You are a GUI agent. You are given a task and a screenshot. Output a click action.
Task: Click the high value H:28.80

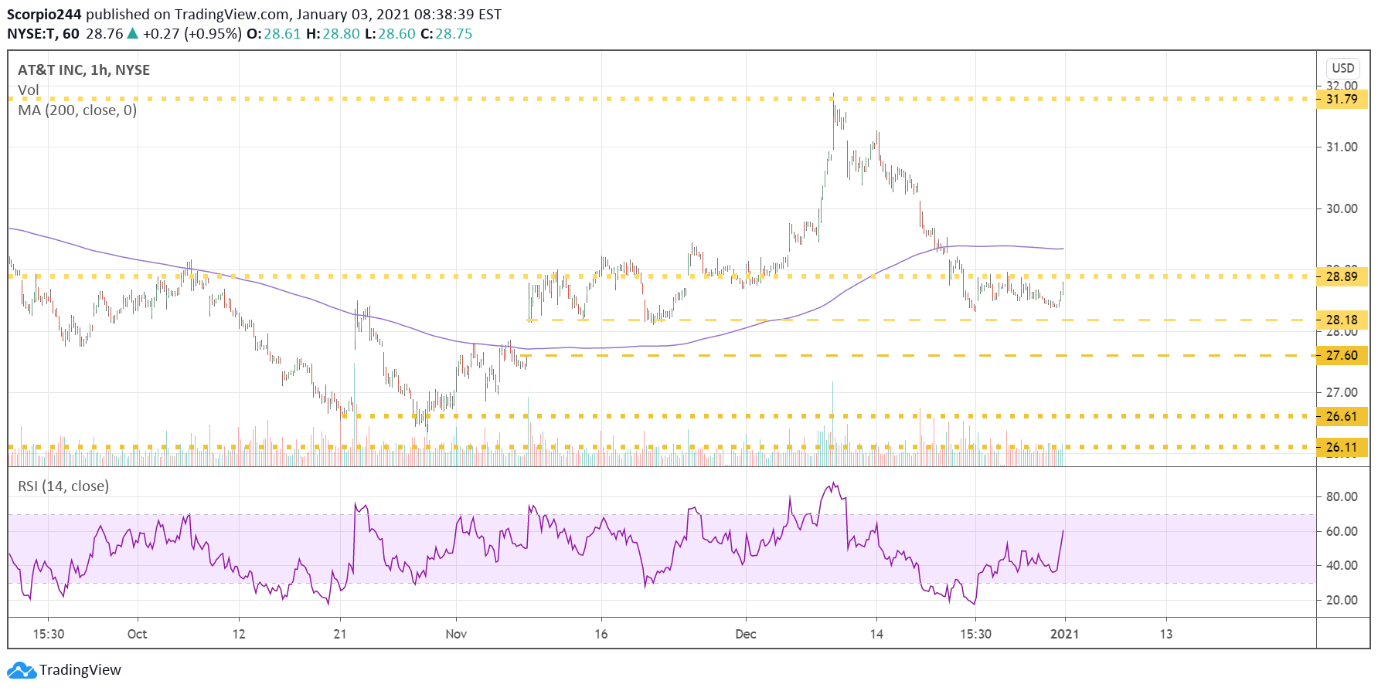(x=333, y=34)
